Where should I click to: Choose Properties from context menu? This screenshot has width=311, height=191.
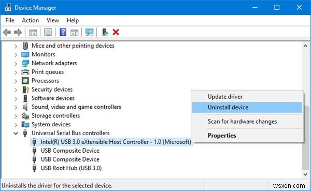247,136
